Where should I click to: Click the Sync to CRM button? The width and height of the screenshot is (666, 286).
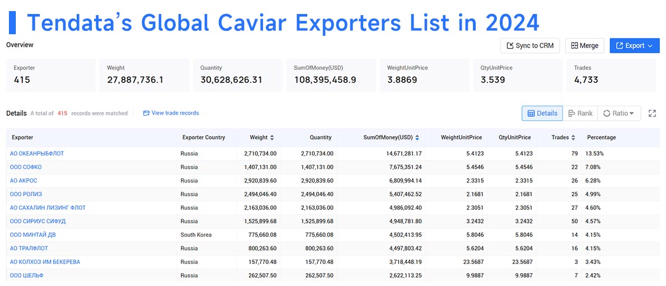tap(530, 45)
